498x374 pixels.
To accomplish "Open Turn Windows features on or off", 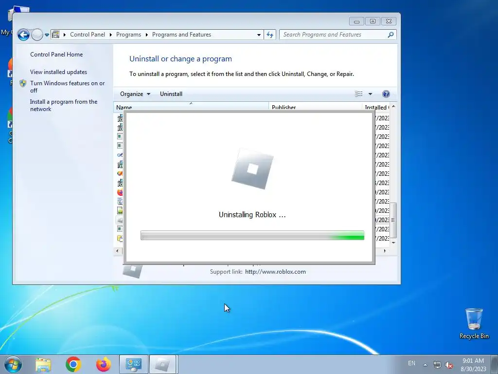I will [67, 87].
